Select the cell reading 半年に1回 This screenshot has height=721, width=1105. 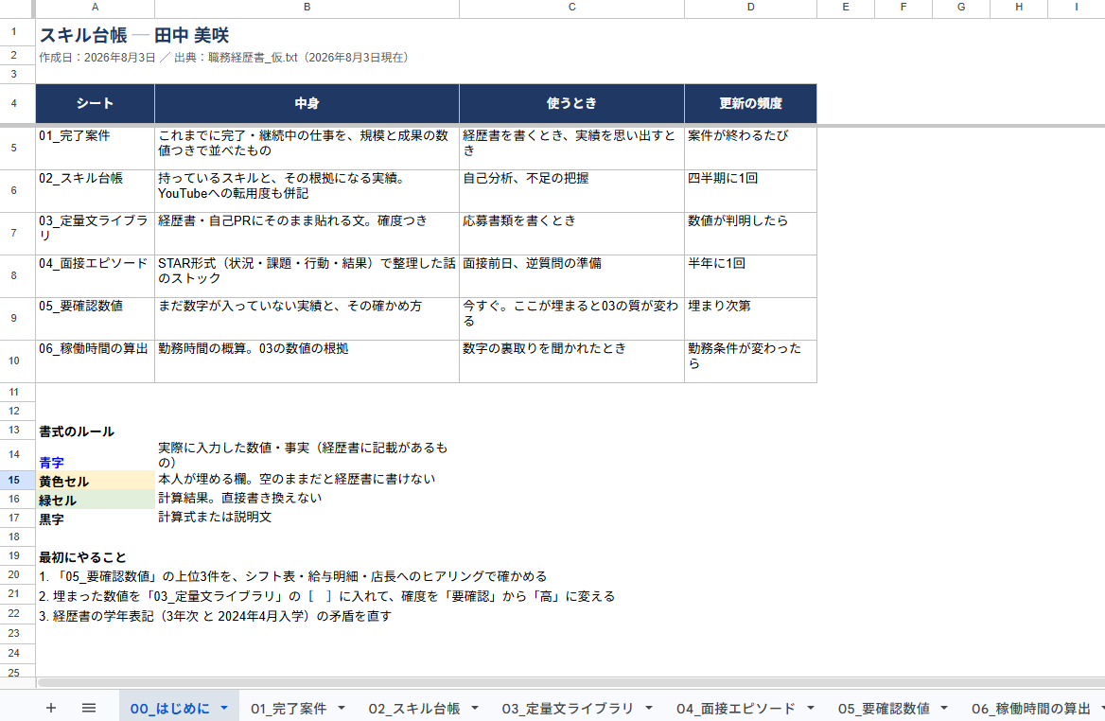click(x=750, y=276)
